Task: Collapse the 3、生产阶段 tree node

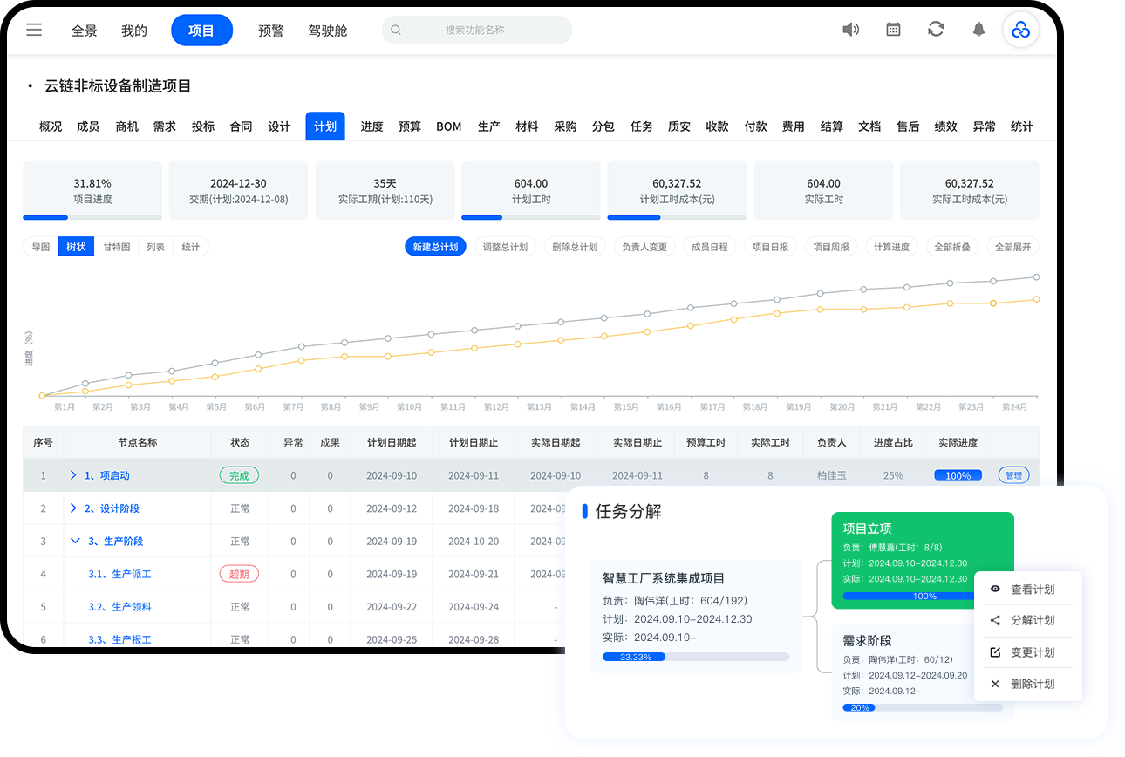Action: [x=75, y=542]
